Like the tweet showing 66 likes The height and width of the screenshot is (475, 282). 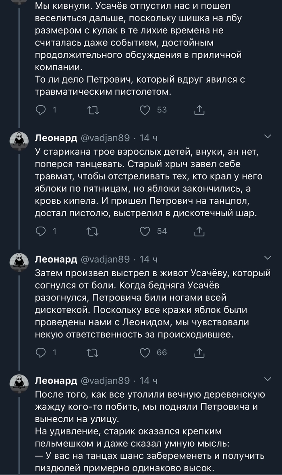point(145,352)
